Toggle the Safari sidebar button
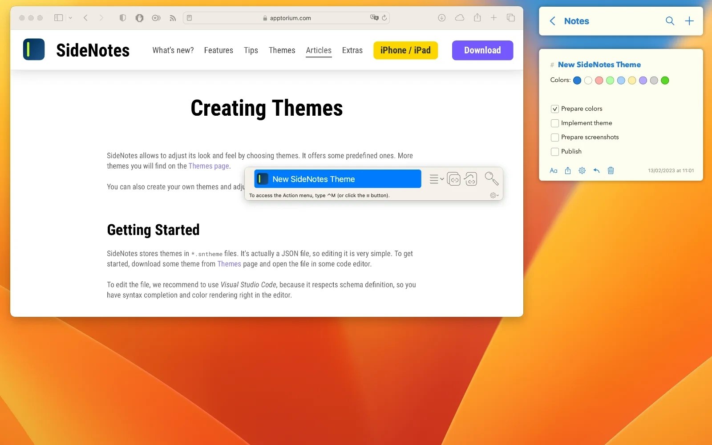The image size is (712, 445). 58,18
